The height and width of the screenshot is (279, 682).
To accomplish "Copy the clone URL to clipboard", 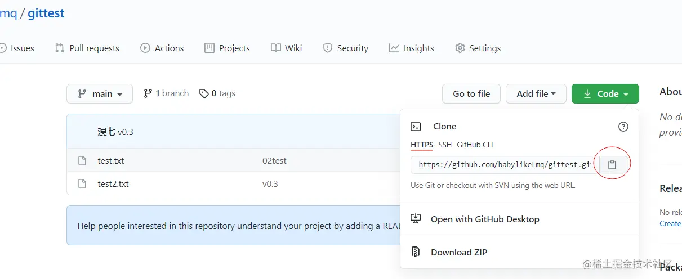I will (x=612, y=165).
